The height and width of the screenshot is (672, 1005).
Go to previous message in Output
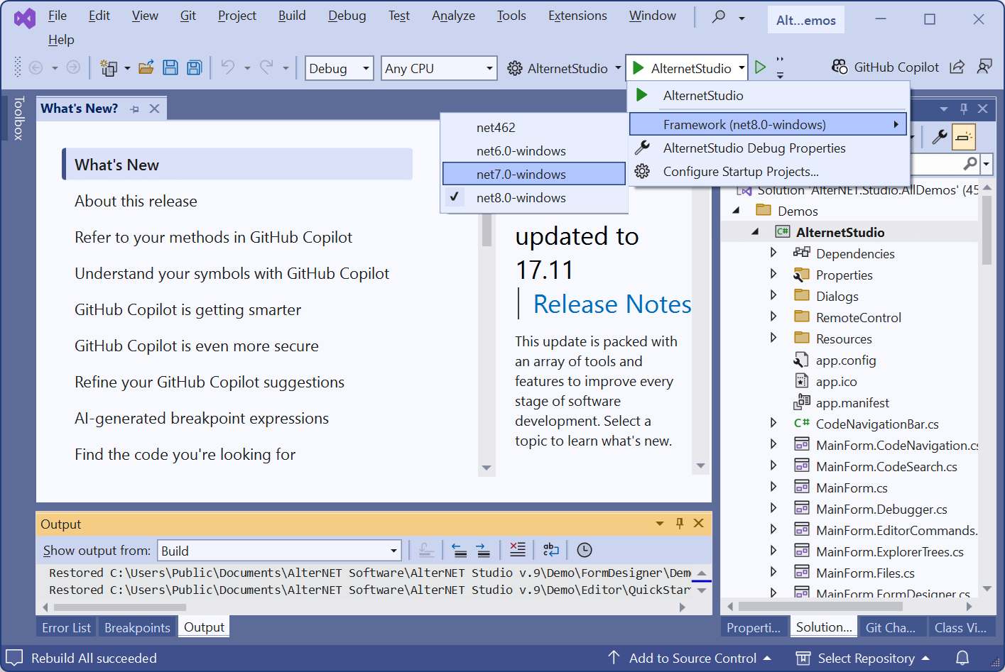coord(460,550)
